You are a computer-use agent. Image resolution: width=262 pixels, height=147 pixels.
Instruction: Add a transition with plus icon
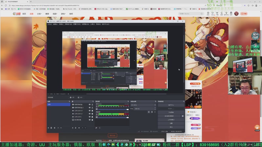(x=149, y=112)
